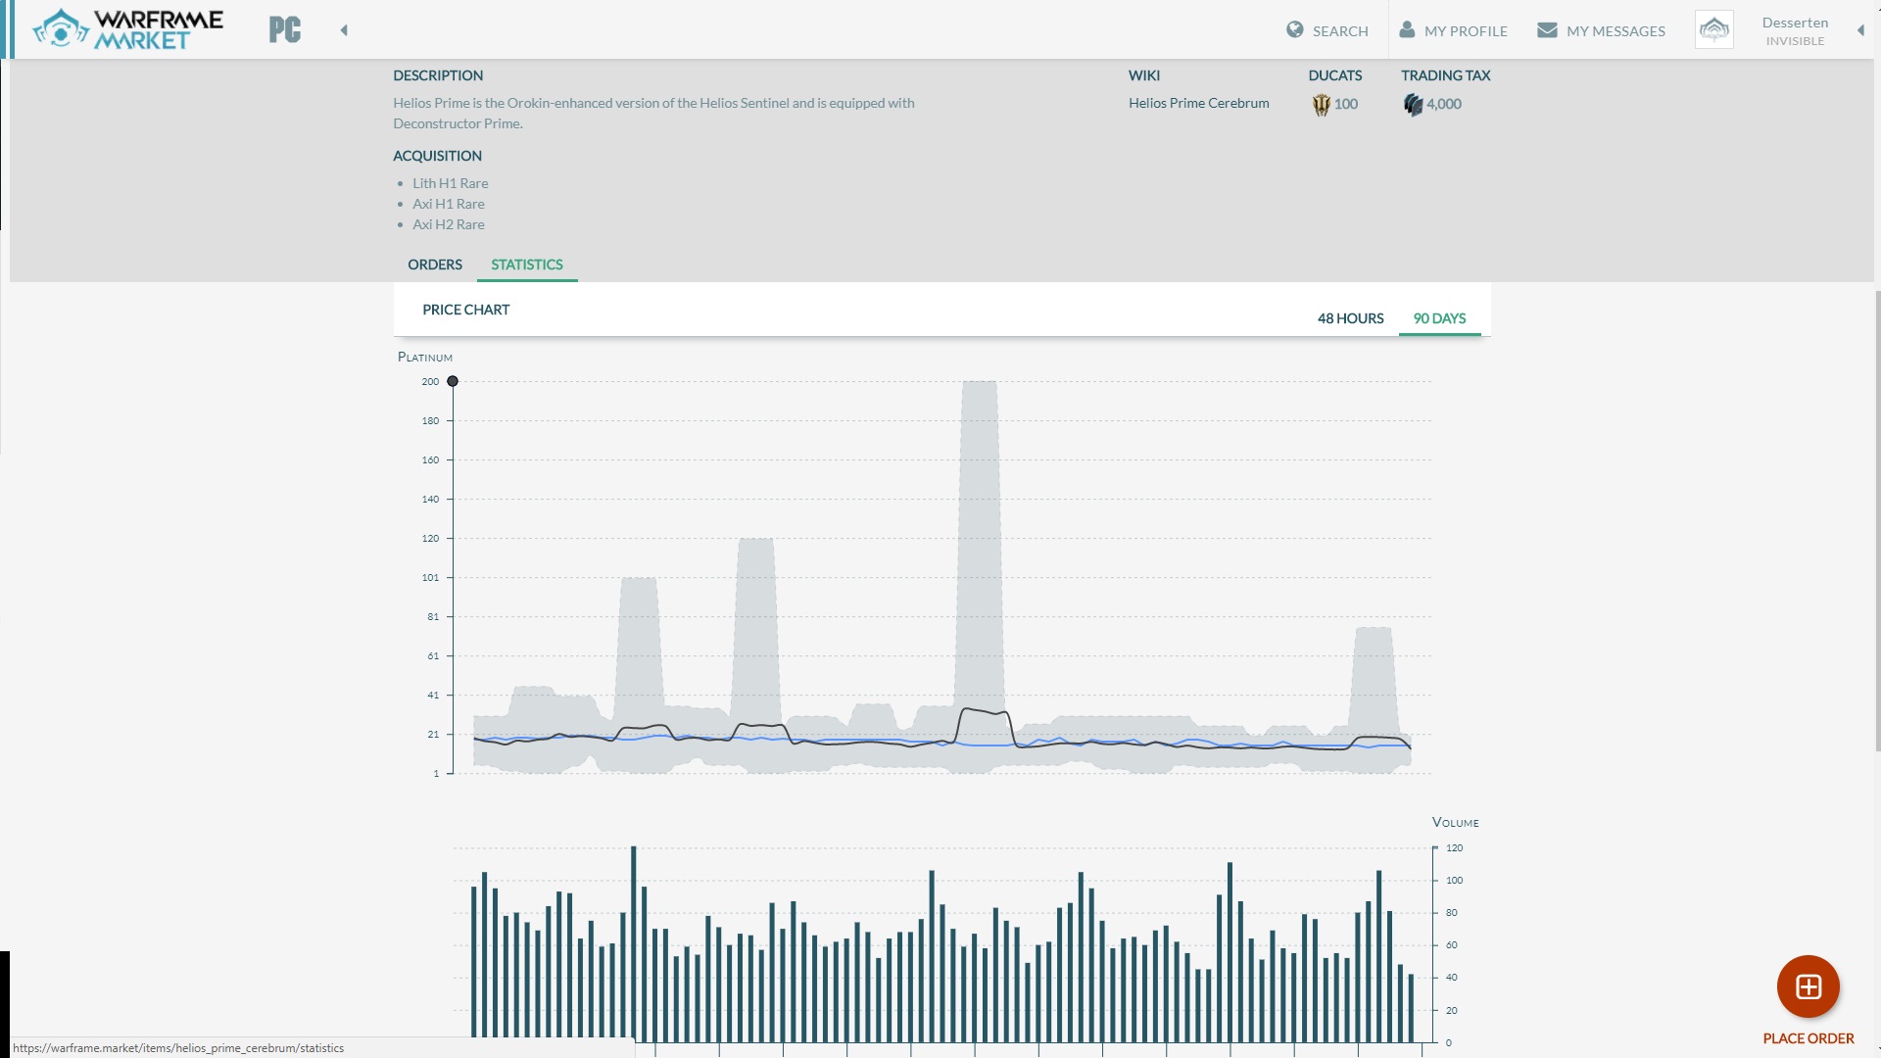Viewport: 1881px width, 1058px height.
Task: Click the price chart marker at 200
Action: click(x=453, y=381)
